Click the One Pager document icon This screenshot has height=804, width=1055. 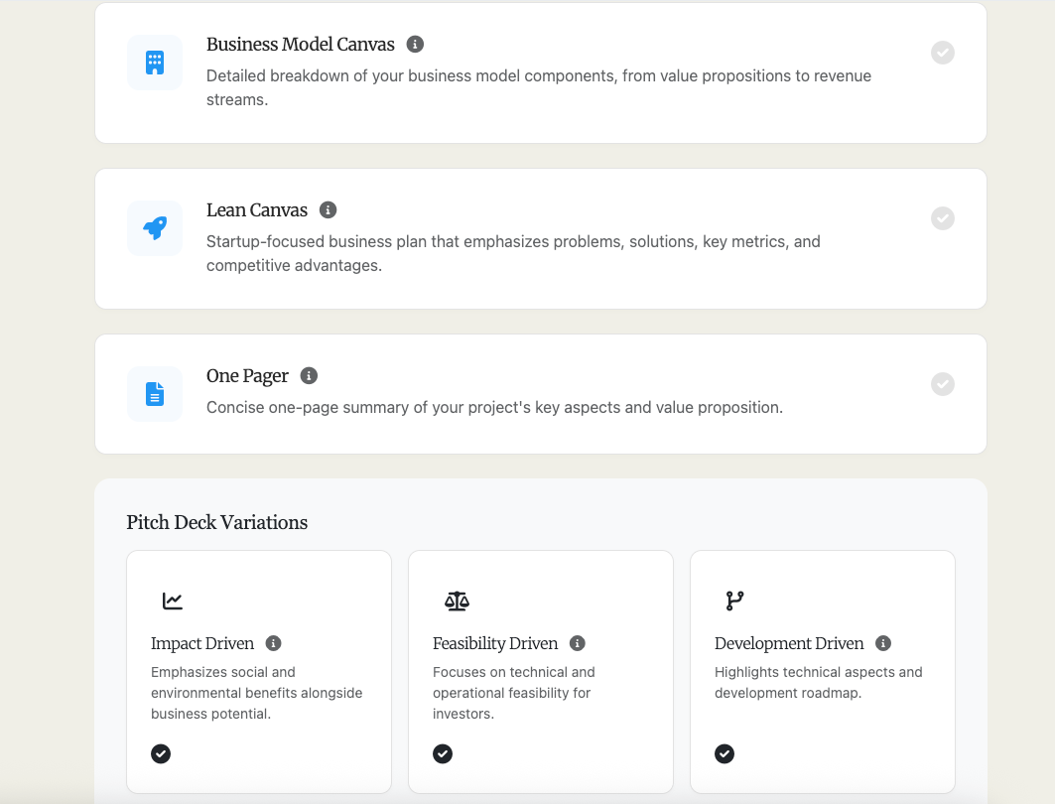[155, 394]
